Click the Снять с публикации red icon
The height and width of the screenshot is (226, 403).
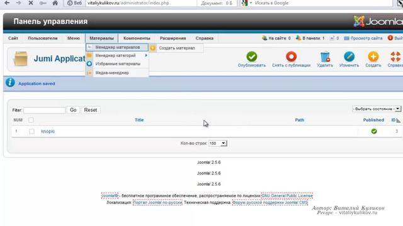pyautogui.click(x=291, y=56)
